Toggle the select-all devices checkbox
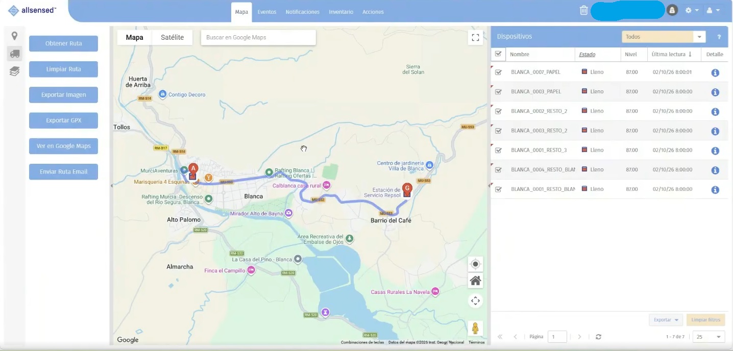 pyautogui.click(x=498, y=54)
